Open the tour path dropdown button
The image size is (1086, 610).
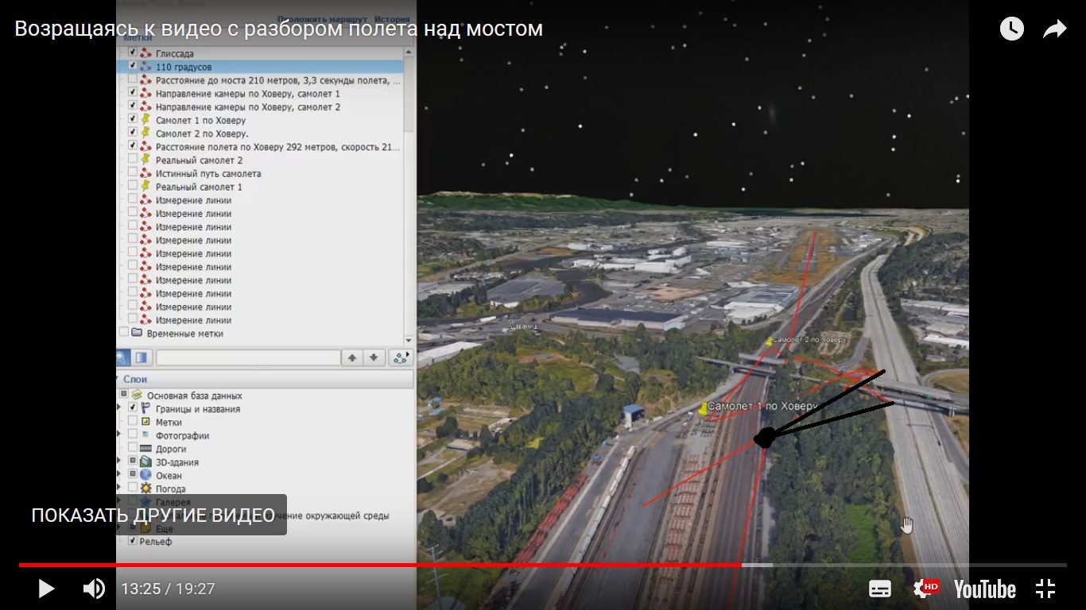coord(401,357)
